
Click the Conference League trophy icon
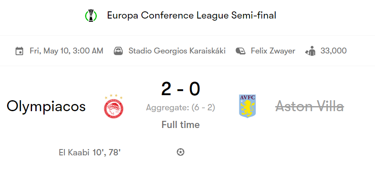(91, 16)
